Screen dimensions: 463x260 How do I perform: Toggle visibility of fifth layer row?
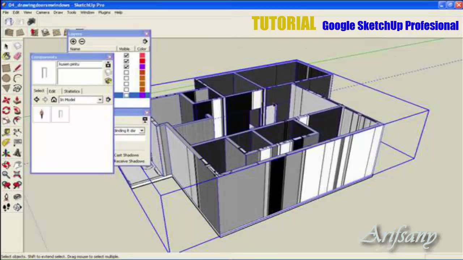pyautogui.click(x=126, y=78)
